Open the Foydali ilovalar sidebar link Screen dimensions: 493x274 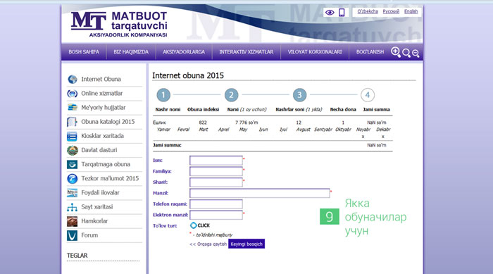(100, 192)
